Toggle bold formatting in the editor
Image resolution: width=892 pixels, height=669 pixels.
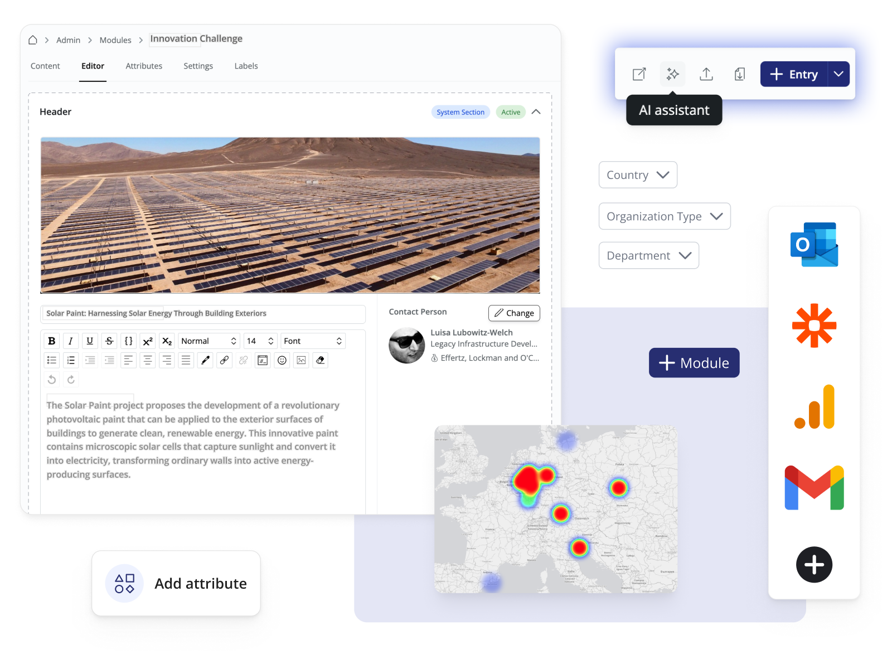(x=52, y=341)
